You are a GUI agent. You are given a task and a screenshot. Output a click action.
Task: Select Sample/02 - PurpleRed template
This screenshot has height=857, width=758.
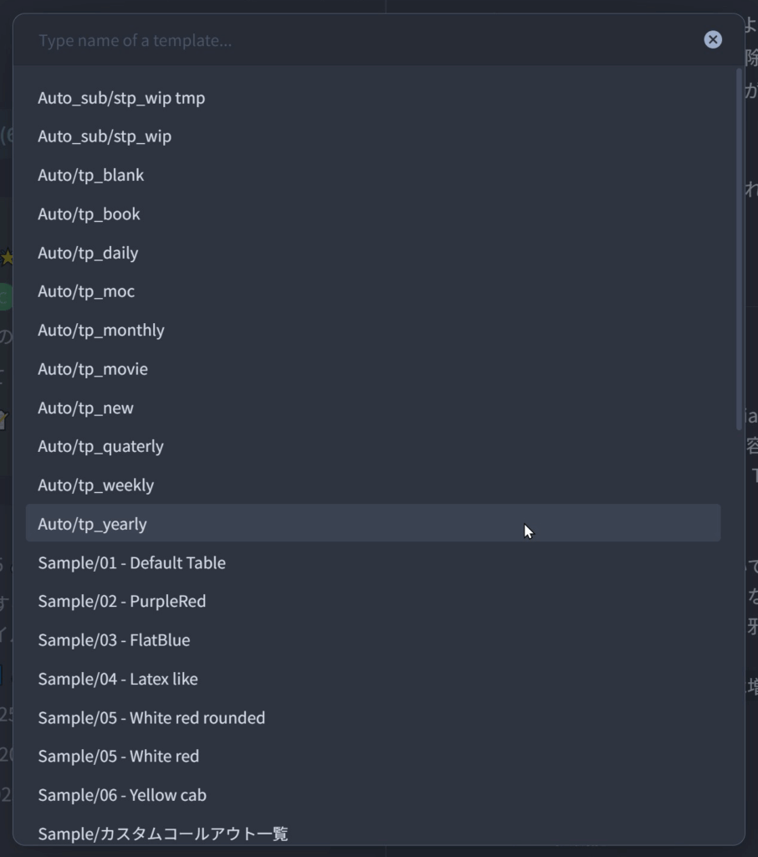point(121,602)
